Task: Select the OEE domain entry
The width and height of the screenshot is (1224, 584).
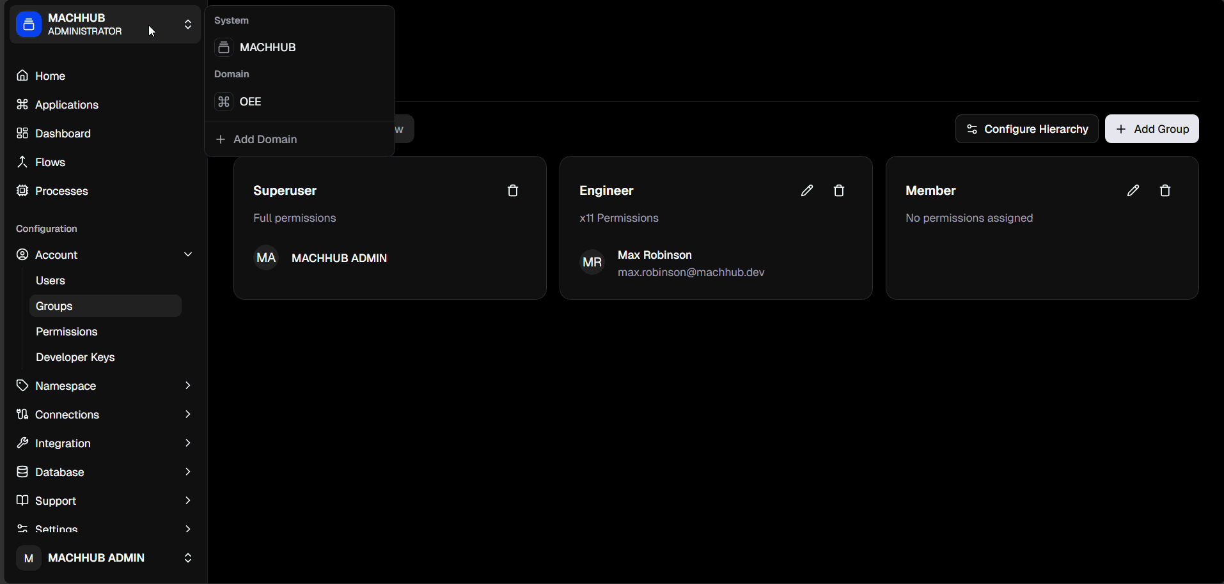Action: point(299,102)
